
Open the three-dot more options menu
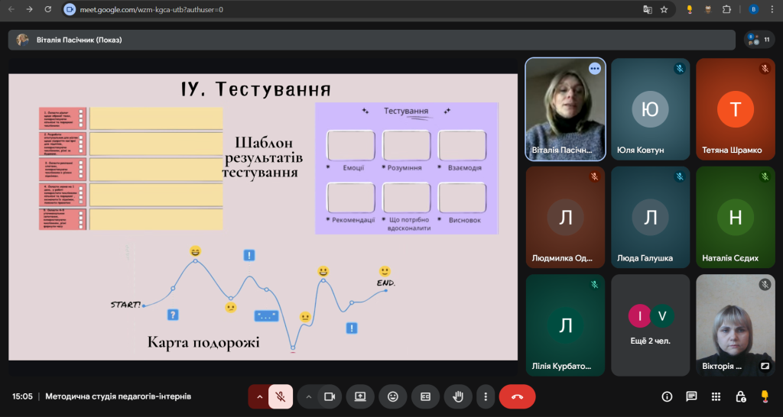tap(485, 396)
